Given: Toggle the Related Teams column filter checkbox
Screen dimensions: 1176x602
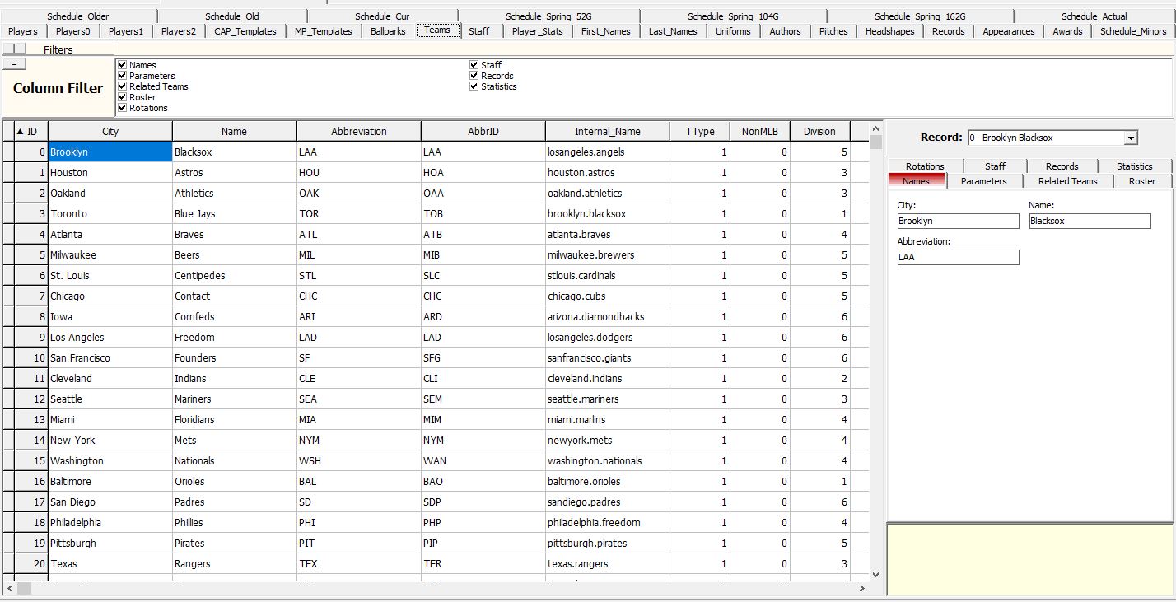Looking at the screenshot, I should point(122,86).
